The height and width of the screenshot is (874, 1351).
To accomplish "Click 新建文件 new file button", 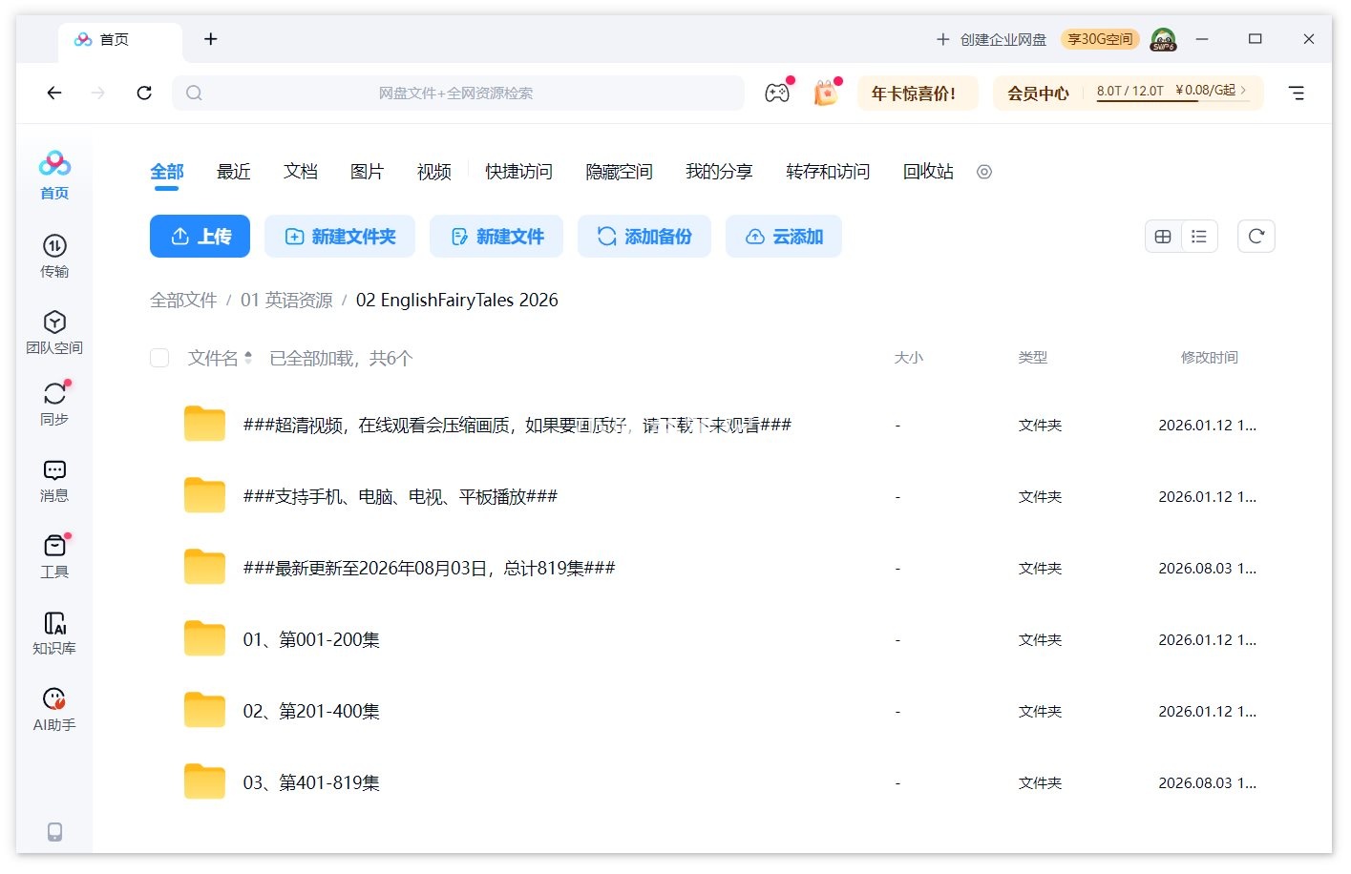I will [x=496, y=237].
